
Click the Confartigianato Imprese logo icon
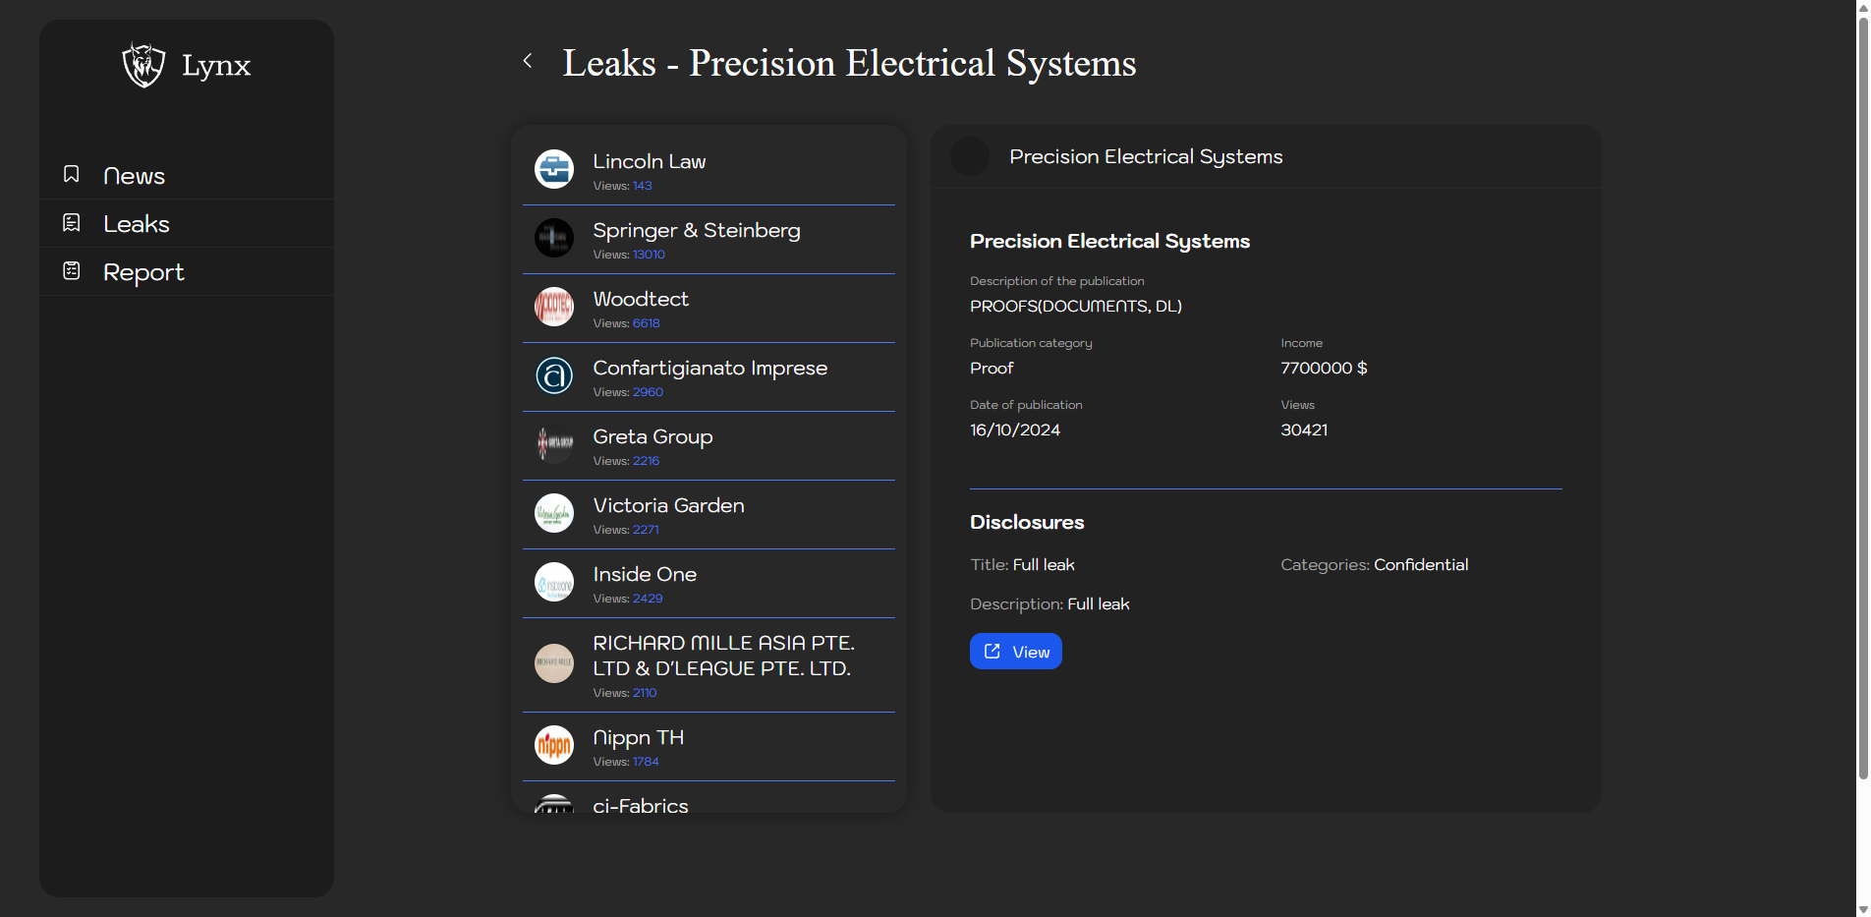point(554,375)
